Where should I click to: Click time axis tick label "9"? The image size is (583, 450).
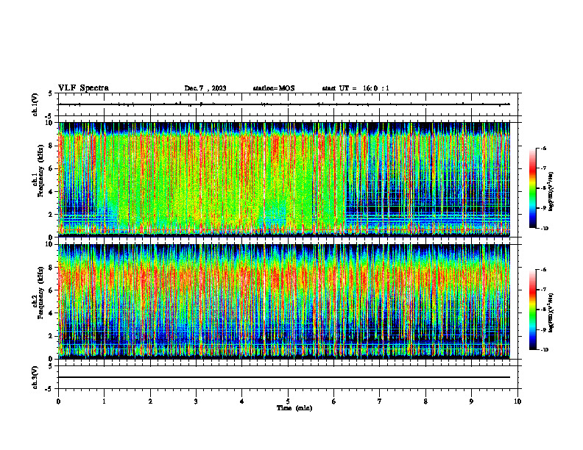click(471, 401)
